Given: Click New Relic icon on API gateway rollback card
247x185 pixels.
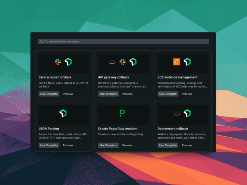Looking at the screenshot, I should click(x=133, y=62).
